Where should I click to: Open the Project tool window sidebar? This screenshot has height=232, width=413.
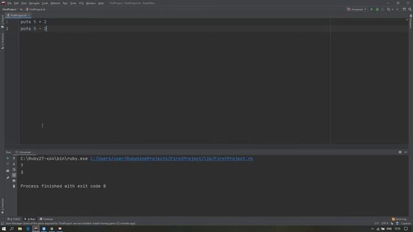tap(3, 21)
